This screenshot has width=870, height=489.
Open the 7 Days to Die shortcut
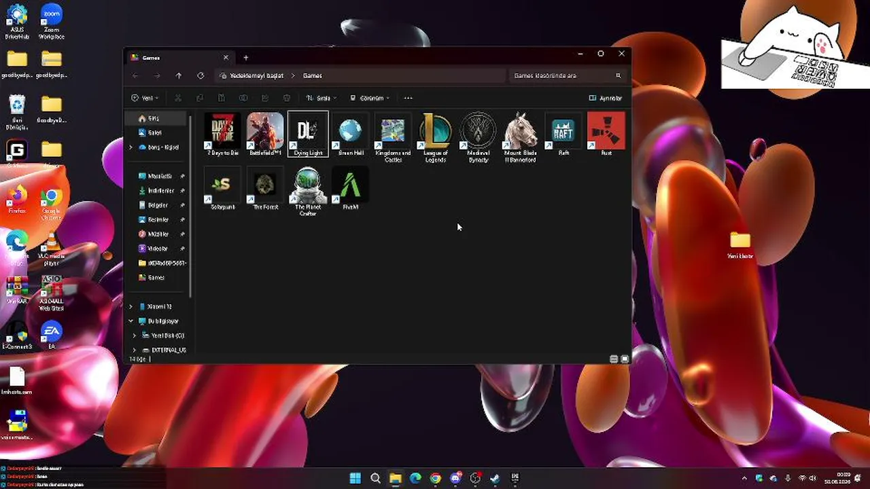[x=222, y=134]
